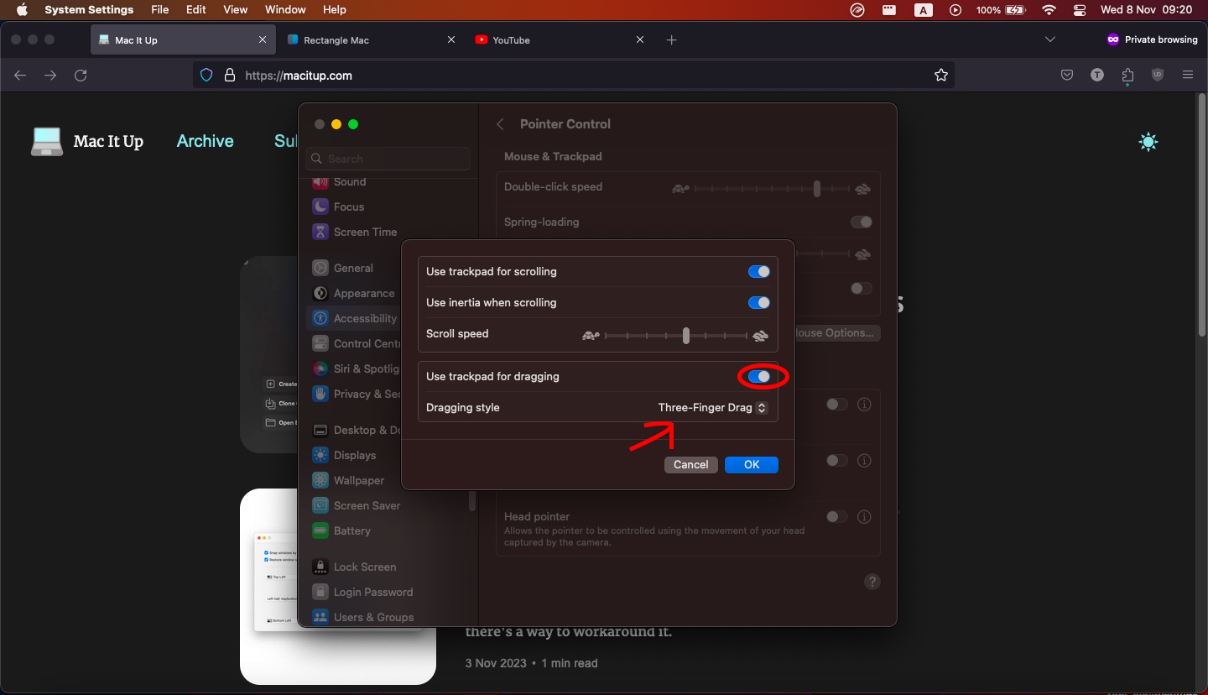Open the Archive link on Mac It Up
This screenshot has height=695, width=1208.
205,141
